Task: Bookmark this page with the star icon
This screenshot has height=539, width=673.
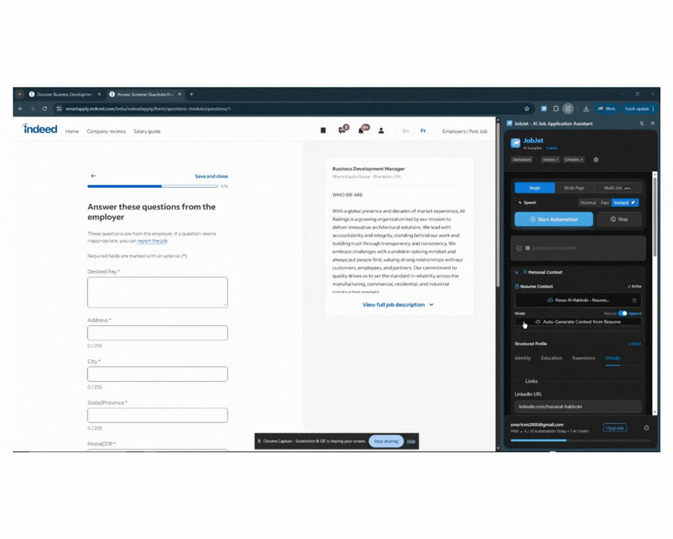Action: coord(526,108)
